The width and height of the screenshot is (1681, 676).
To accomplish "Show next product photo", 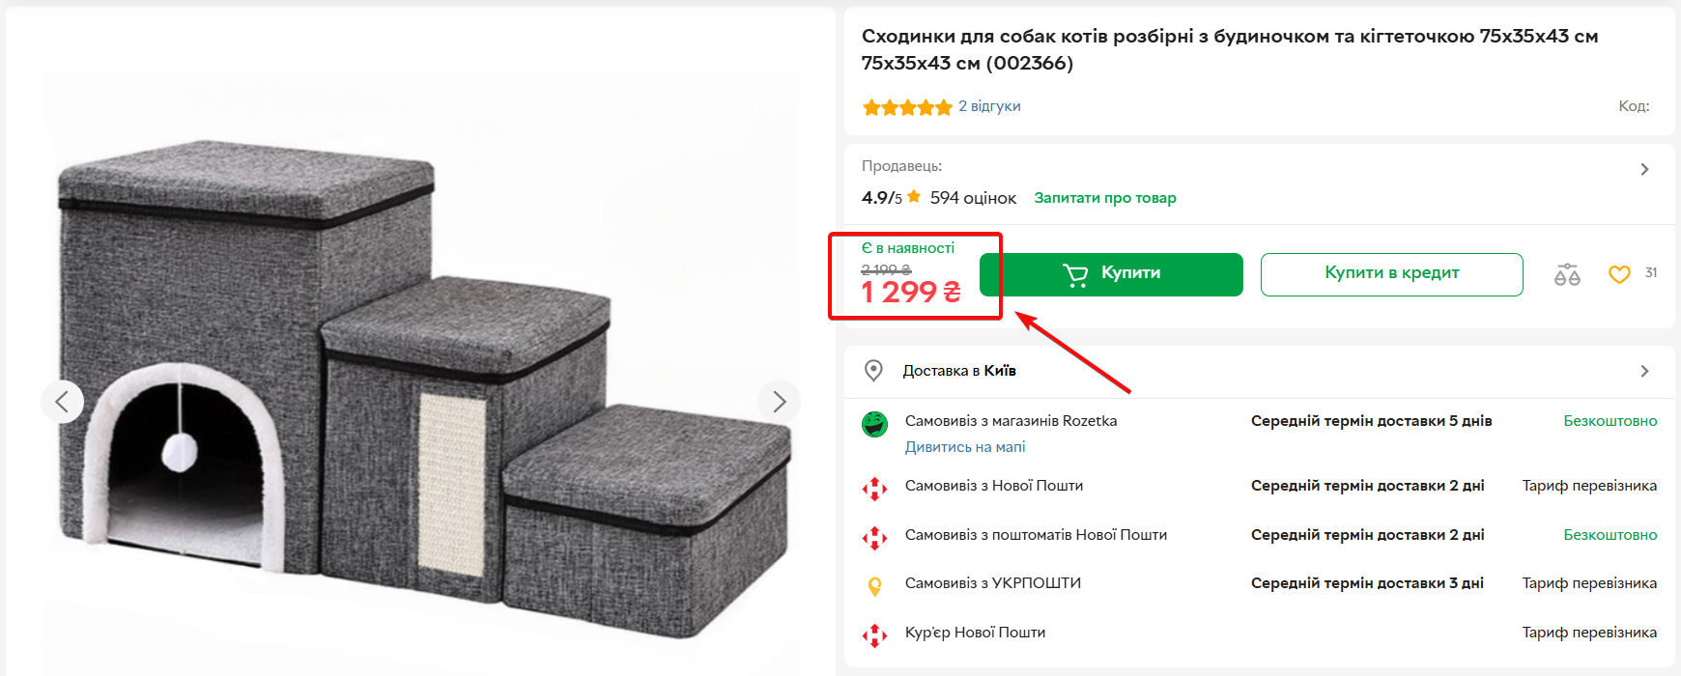I will tap(779, 401).
